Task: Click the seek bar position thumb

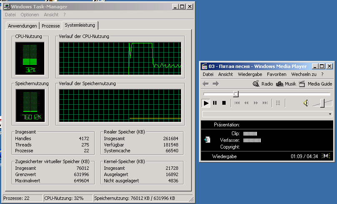Action: (x=236, y=94)
